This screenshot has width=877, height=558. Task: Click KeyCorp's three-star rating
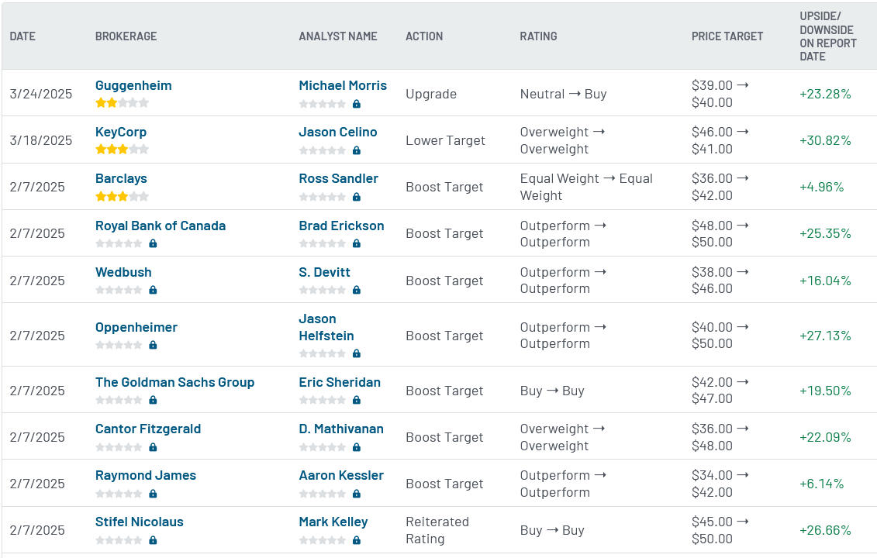[x=122, y=150]
